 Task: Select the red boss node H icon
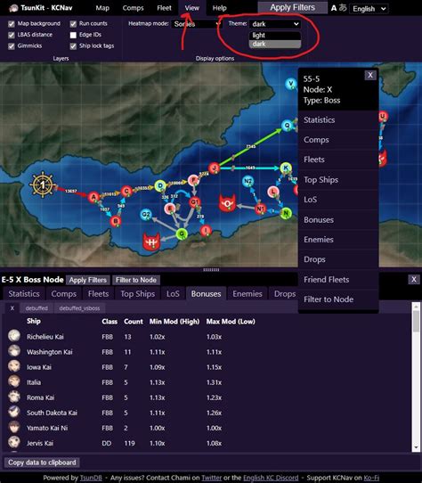pyautogui.click(x=151, y=241)
